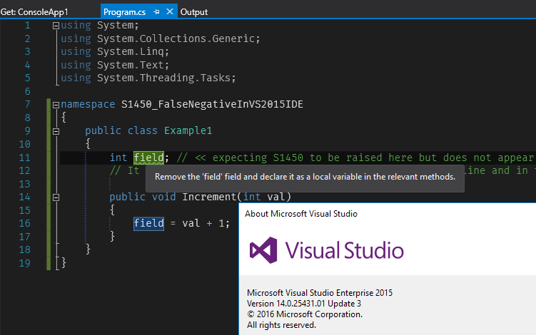Select the Program.cs tab
536x335 pixels.
coord(124,12)
